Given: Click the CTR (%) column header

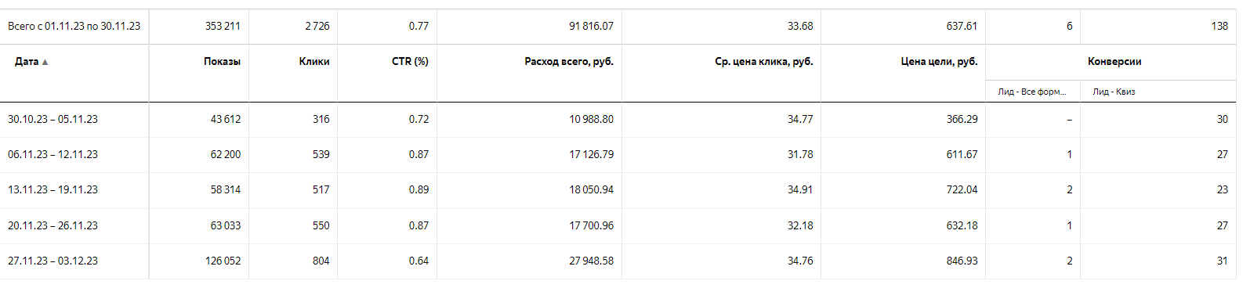Looking at the screenshot, I should pyautogui.click(x=410, y=61).
